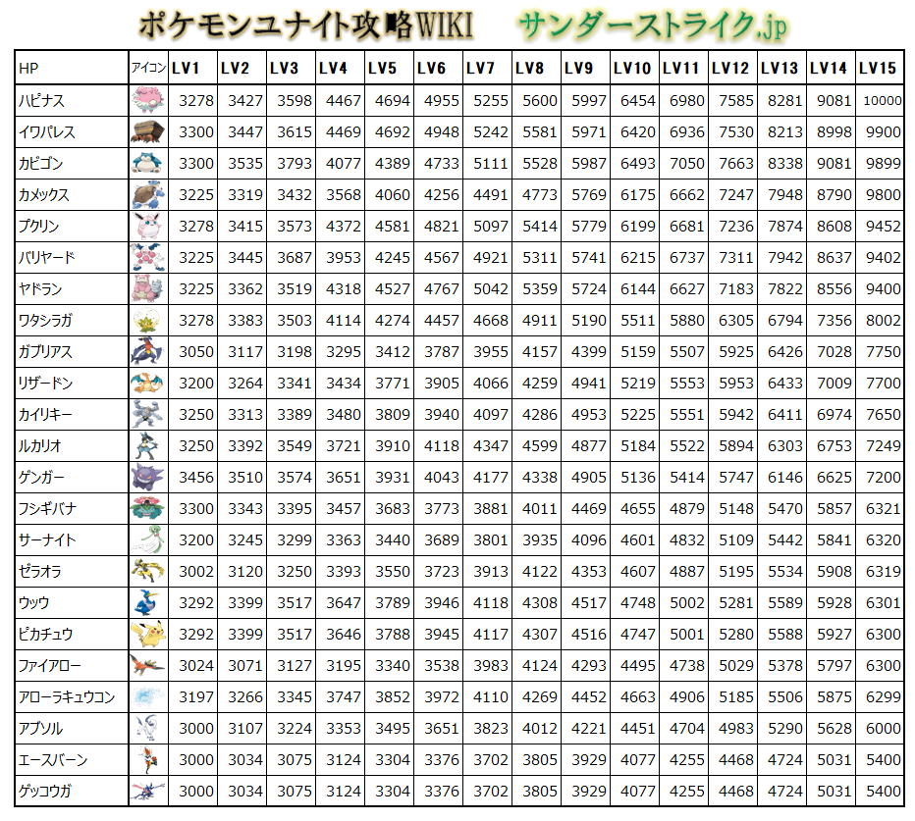Click the Venusaur (フシギバナ) icon
This screenshot has width=915, height=821.
coord(147,509)
